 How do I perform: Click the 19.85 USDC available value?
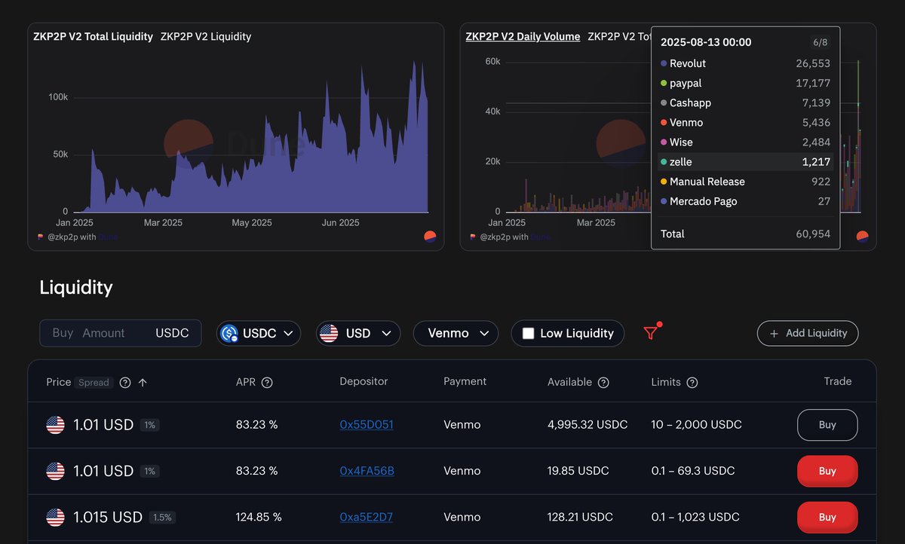click(x=577, y=471)
